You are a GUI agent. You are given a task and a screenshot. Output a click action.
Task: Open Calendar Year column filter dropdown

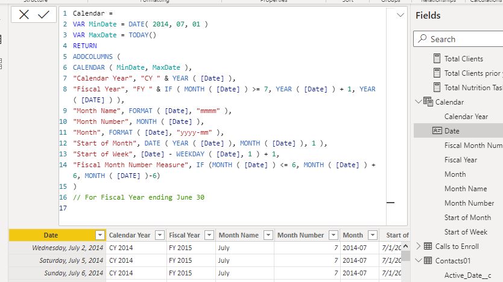point(160,235)
